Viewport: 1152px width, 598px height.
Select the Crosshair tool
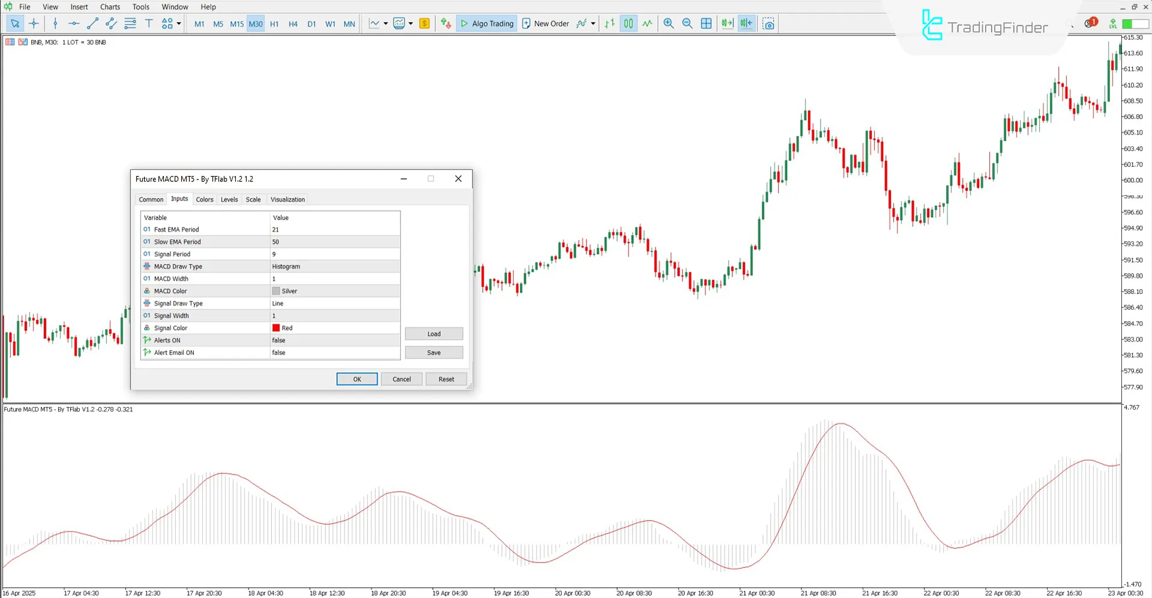tap(34, 23)
